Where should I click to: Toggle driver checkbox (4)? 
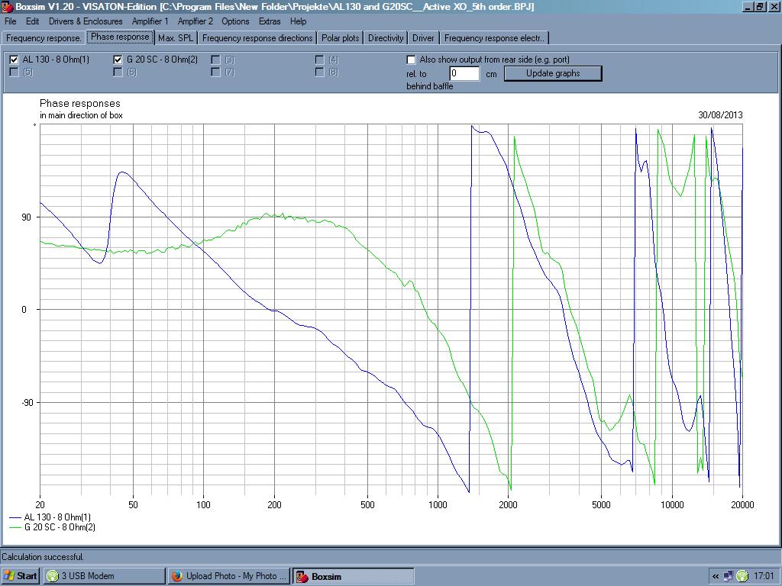(x=320, y=60)
